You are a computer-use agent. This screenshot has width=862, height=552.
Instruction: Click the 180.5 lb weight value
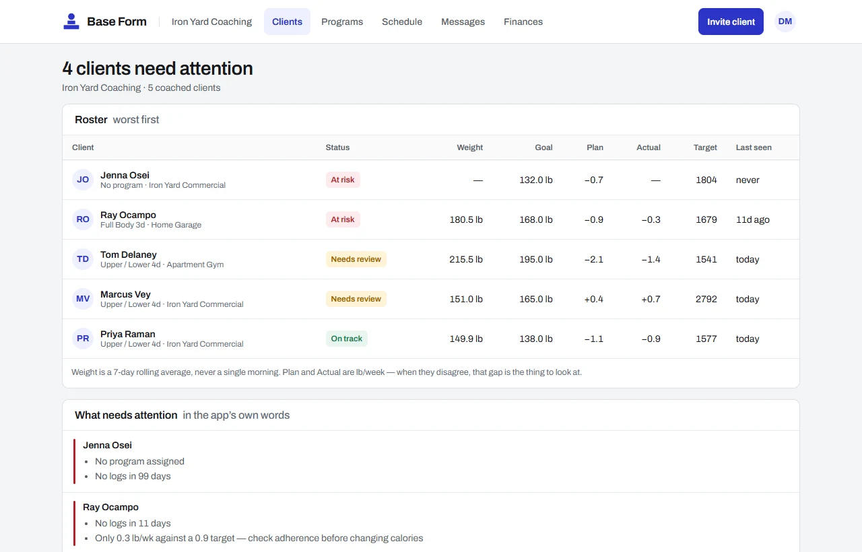click(466, 219)
